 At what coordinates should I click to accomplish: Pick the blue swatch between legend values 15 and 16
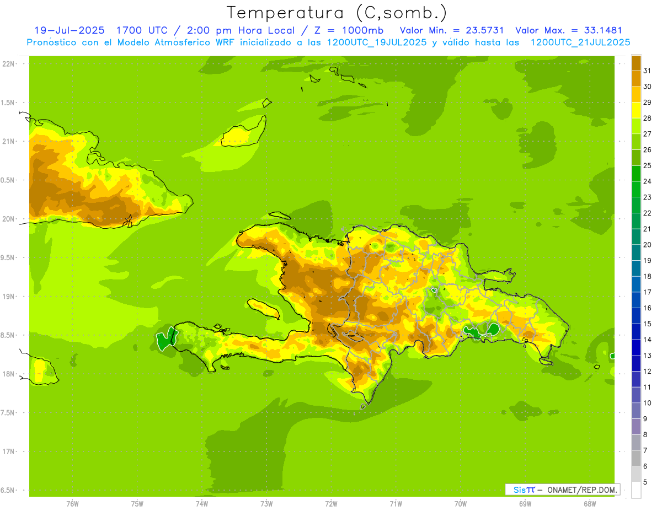coord(636,316)
